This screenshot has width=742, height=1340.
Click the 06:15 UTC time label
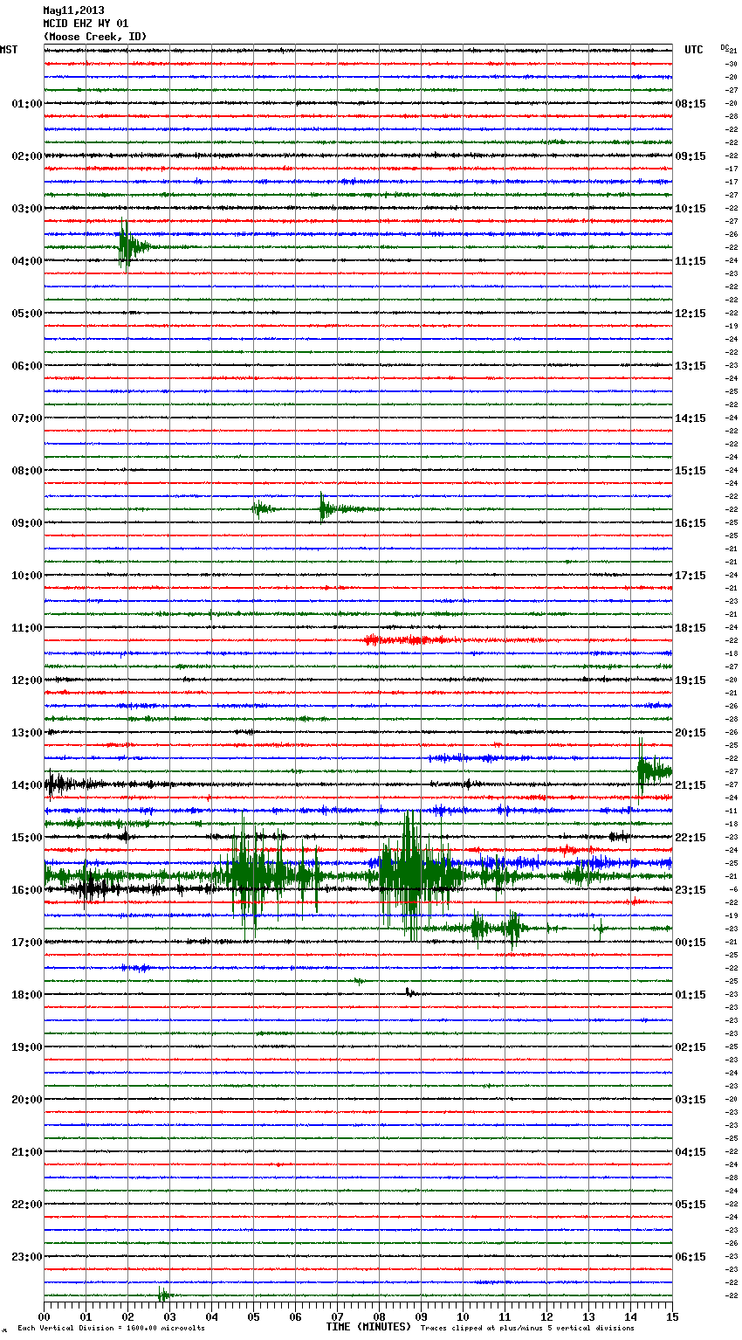click(690, 1257)
